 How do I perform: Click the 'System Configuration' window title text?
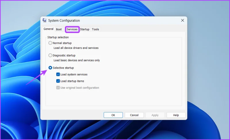pyautogui.click(x=64, y=20)
